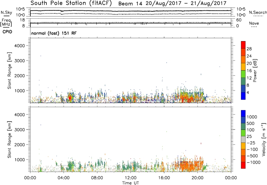Viewport: 267px width, 185px height.
Task: Click the 'Power [dB]' colorbar label
Action: pos(255,70)
